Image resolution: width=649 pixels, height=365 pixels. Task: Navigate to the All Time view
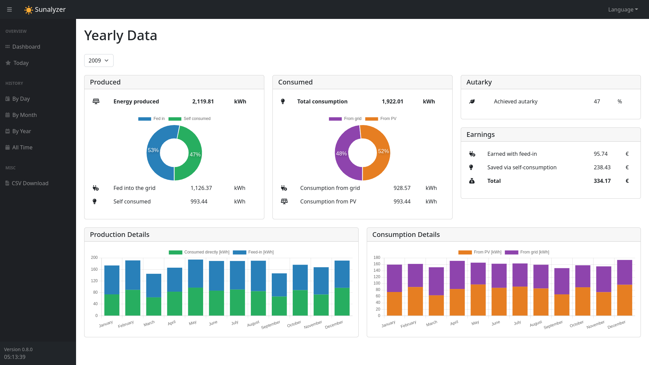pyautogui.click(x=22, y=147)
